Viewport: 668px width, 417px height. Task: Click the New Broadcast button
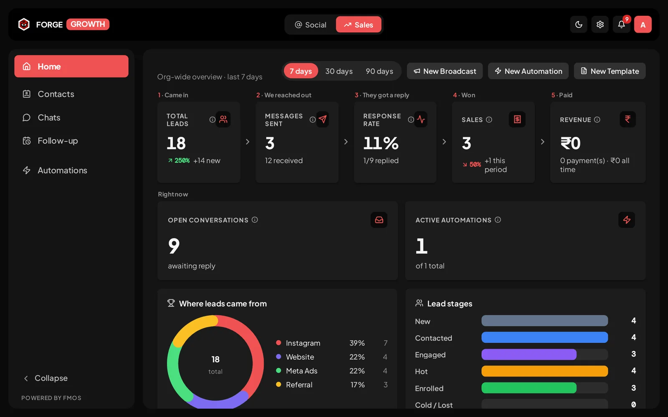[x=445, y=71]
